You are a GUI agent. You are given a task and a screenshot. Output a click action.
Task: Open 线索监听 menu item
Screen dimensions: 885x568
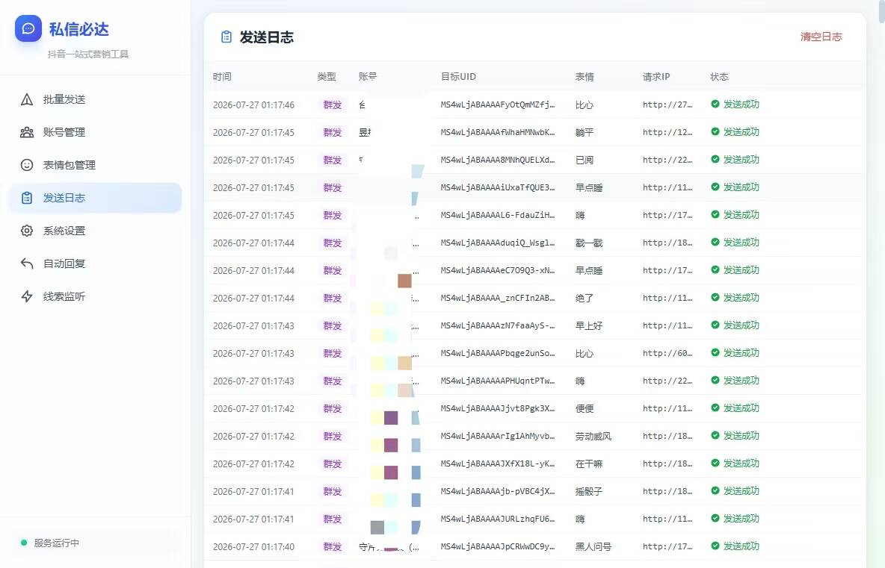pos(96,296)
